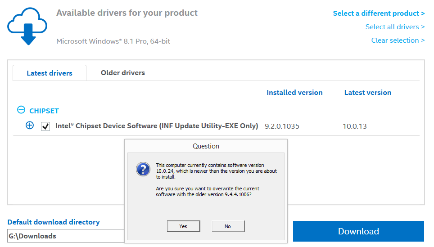Click the Latest version column header
The image size is (434, 247).
[367, 93]
